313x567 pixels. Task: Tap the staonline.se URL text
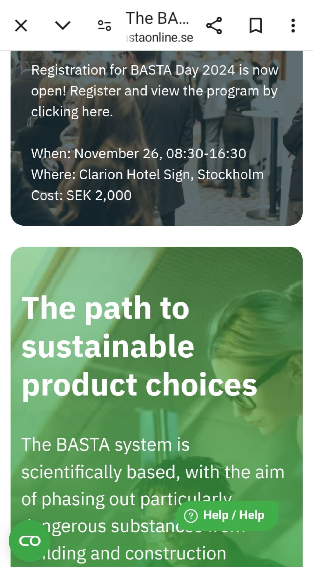[x=160, y=38]
